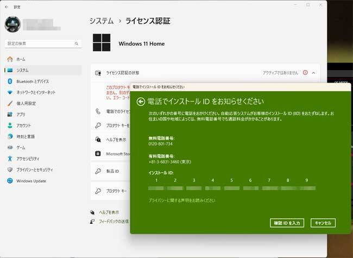Viewport: 353px width, 258px height.
Task: Select システム in the sidebar
Action: pos(43,70)
